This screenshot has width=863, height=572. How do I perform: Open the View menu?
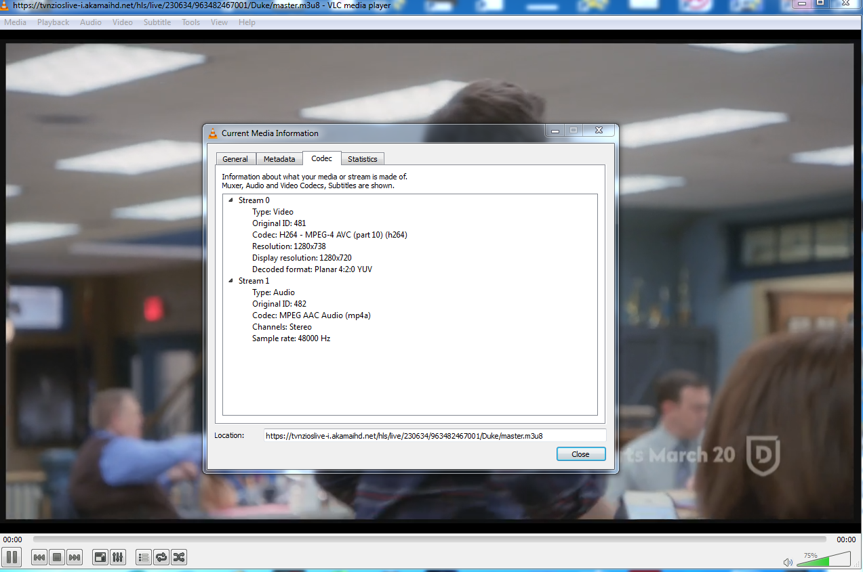tap(219, 22)
